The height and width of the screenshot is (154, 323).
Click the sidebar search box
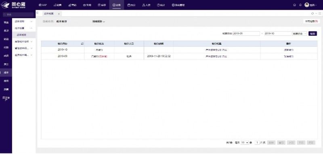pyautogui.click(x=18, y=15)
